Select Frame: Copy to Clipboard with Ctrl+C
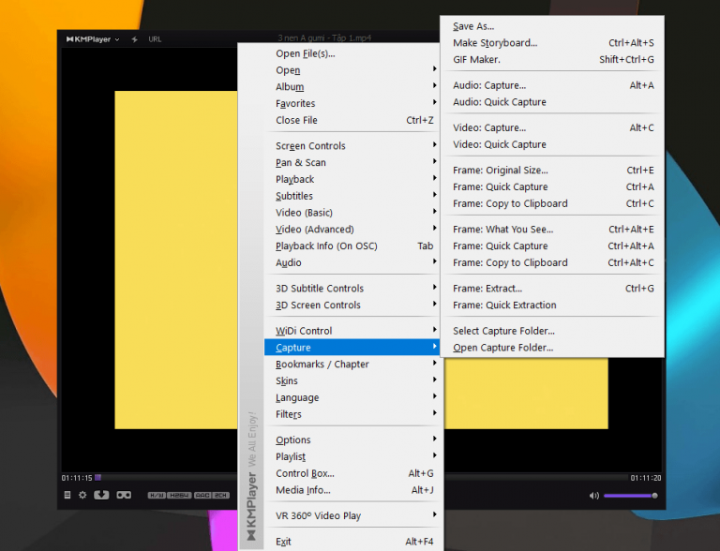720x551 pixels. tap(552, 203)
